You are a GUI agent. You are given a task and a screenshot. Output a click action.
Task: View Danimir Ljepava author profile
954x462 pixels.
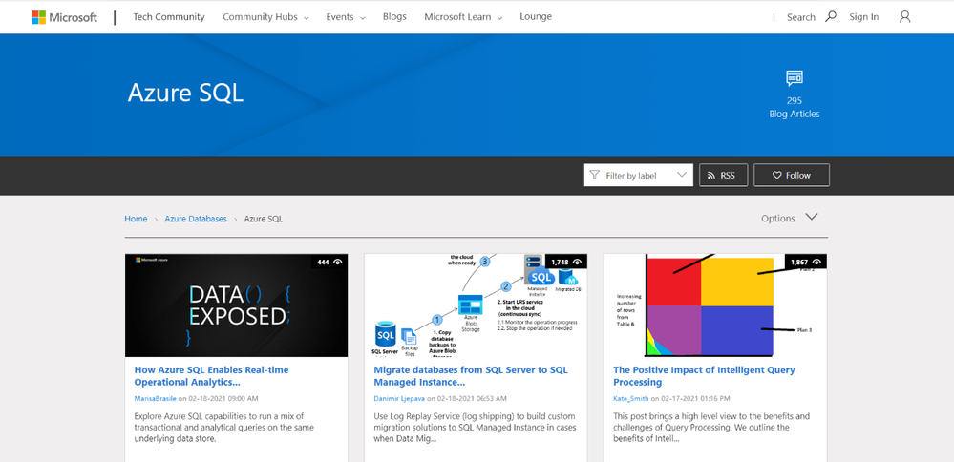click(x=399, y=399)
